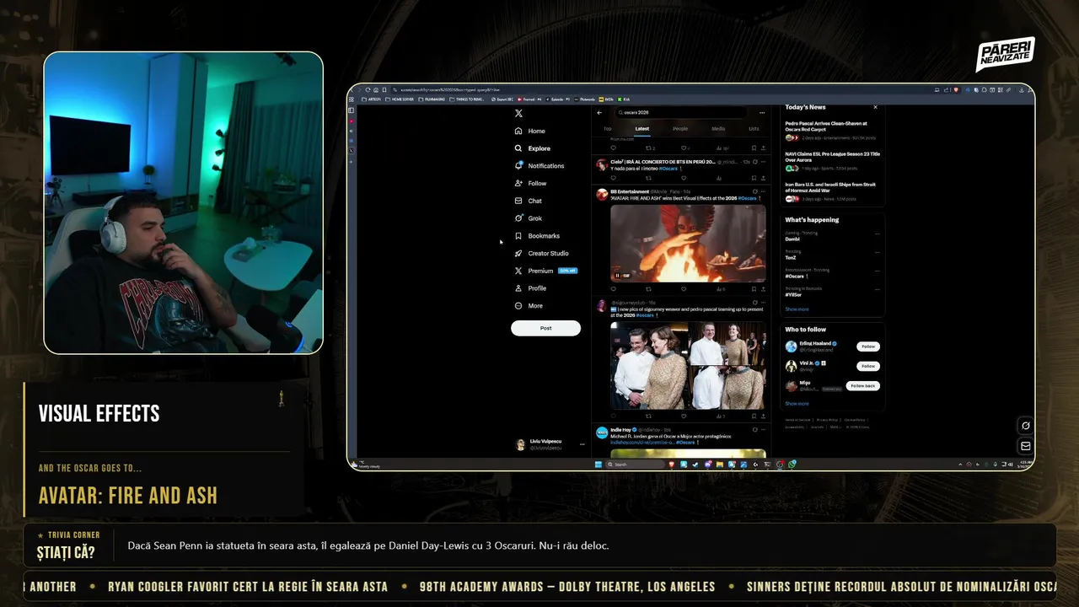1079x607 pixels.
Task: Click the Windows taskbar Search box
Action: click(x=636, y=465)
